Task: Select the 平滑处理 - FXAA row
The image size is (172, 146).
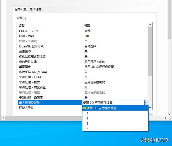Action: tap(83, 77)
